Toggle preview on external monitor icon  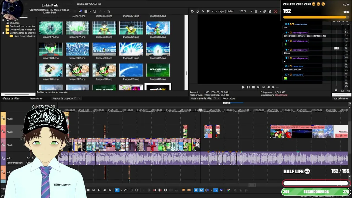[197, 11]
